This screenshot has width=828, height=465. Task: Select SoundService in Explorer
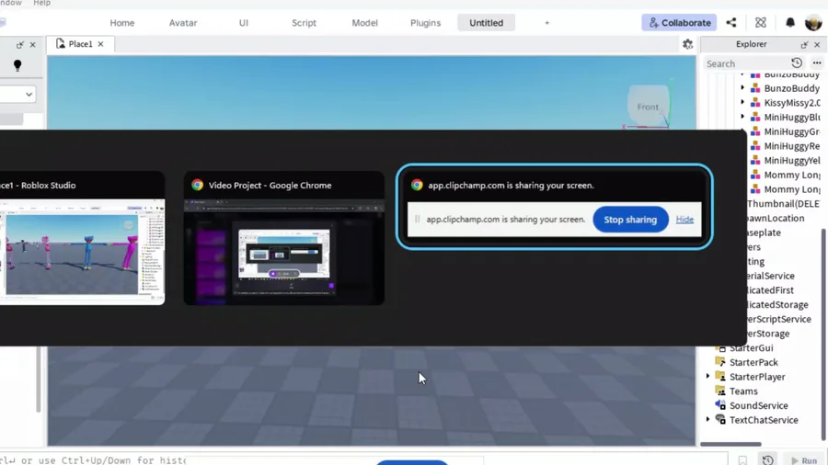point(758,405)
